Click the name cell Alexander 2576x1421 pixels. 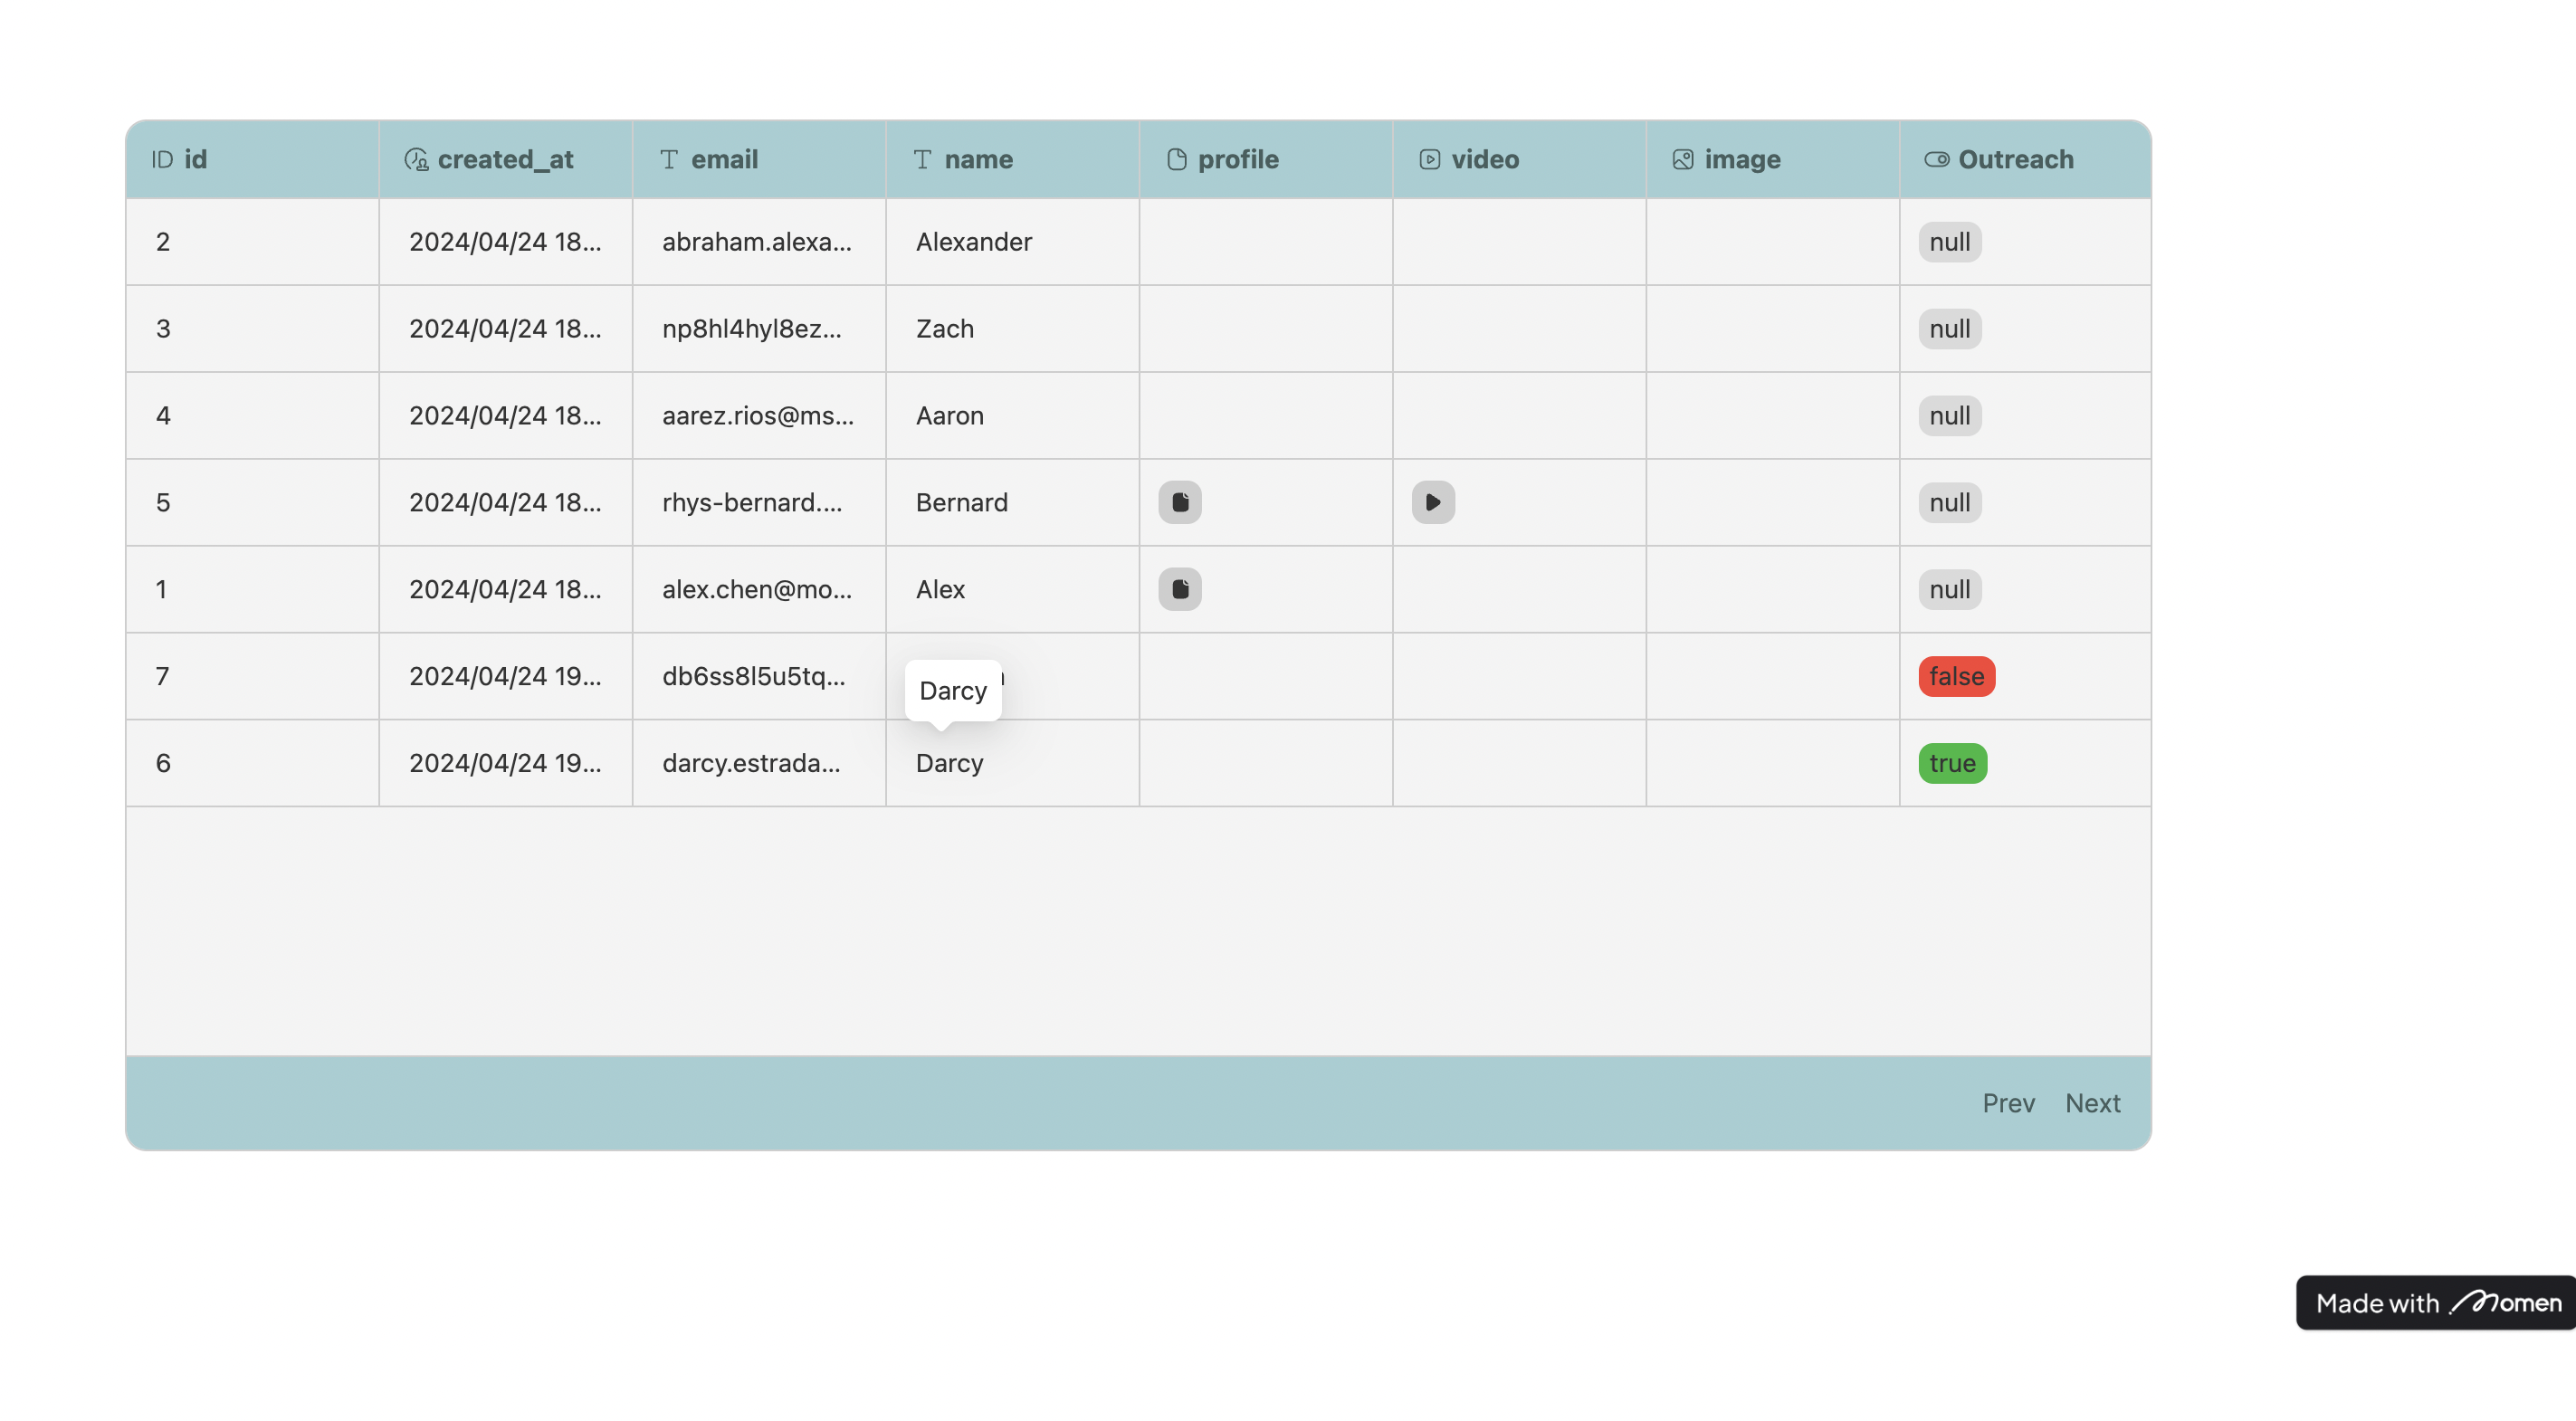(1013, 242)
